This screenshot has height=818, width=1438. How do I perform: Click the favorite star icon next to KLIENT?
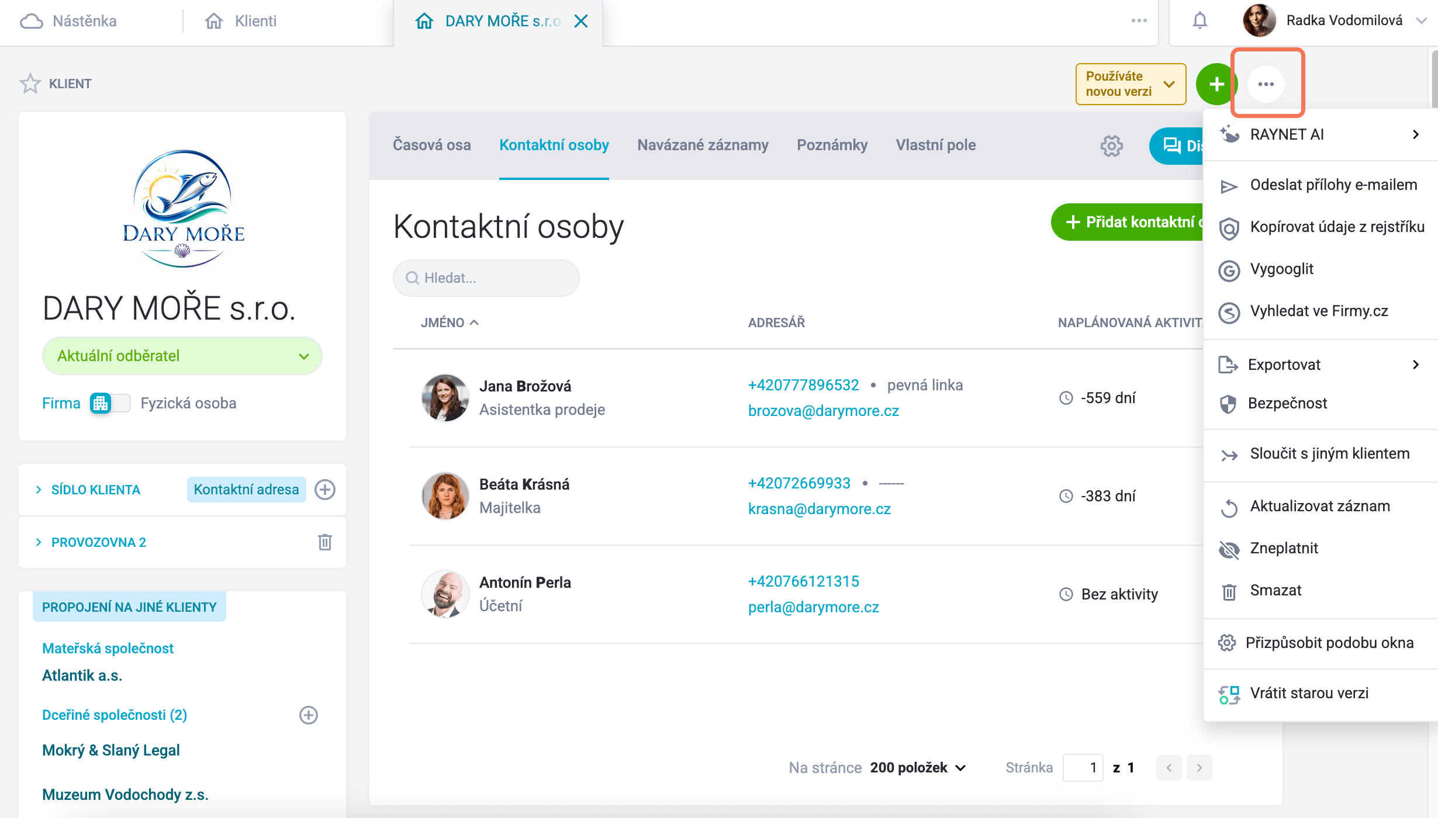pos(30,84)
